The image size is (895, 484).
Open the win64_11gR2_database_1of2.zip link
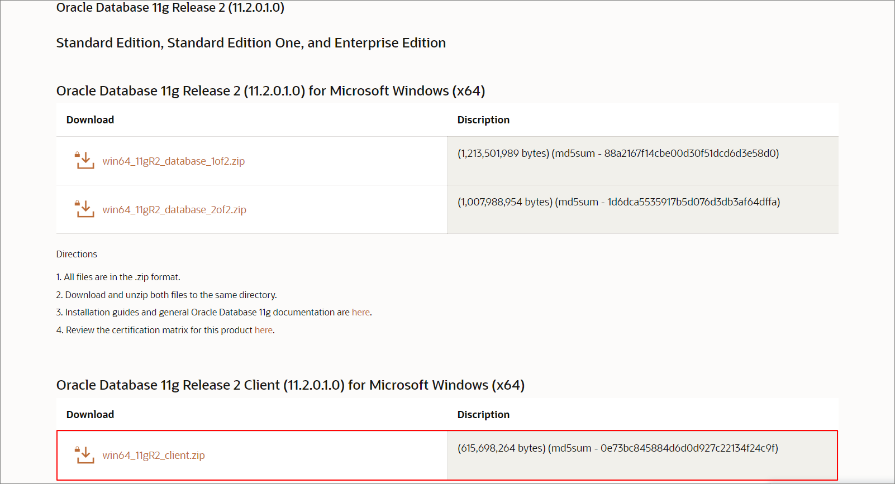(173, 161)
